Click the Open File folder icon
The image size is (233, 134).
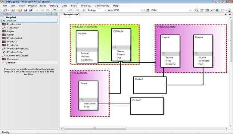(x=20, y=10)
